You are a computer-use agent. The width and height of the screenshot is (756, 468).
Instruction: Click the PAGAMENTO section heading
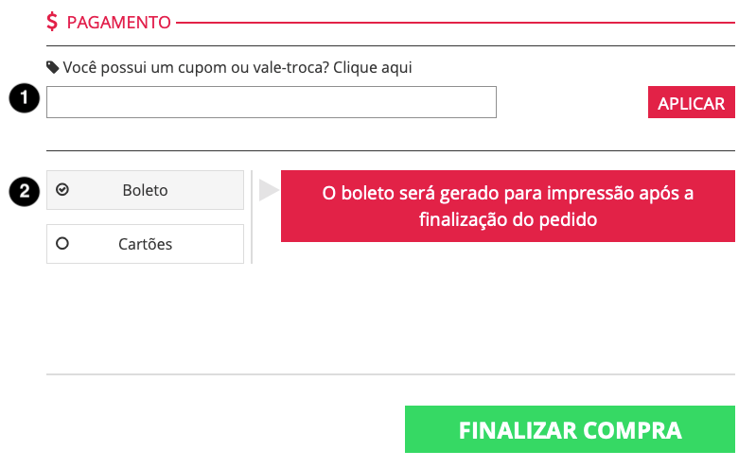click(118, 22)
